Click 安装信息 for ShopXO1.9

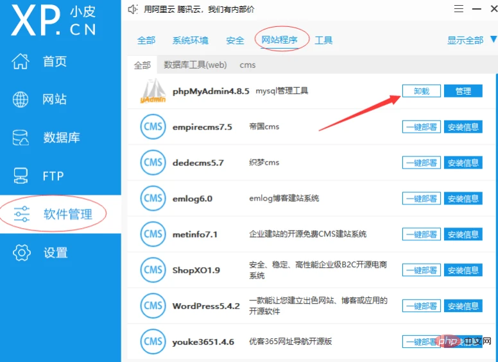point(463,270)
